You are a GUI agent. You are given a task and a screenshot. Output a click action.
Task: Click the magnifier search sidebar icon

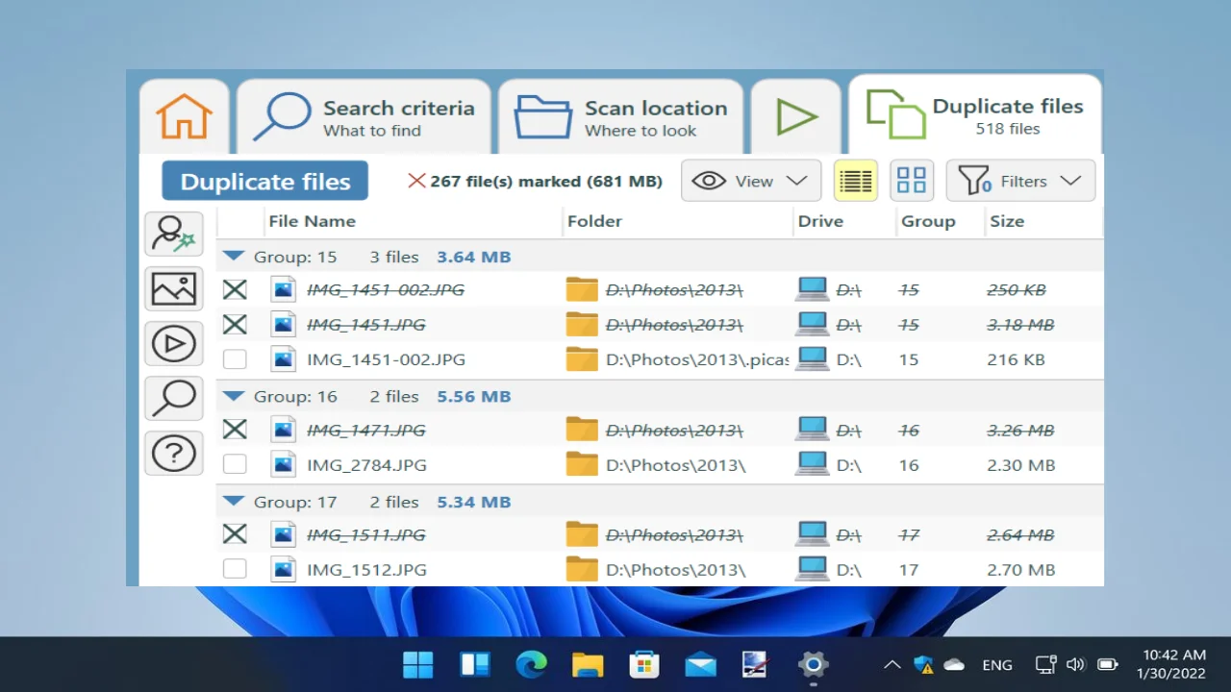[x=174, y=398]
